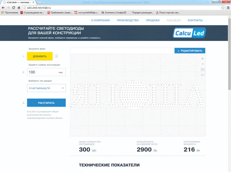The image size is (231, 172).
Task: Open 'Требования к выве...' bookmark
Action: [x=60, y=13]
